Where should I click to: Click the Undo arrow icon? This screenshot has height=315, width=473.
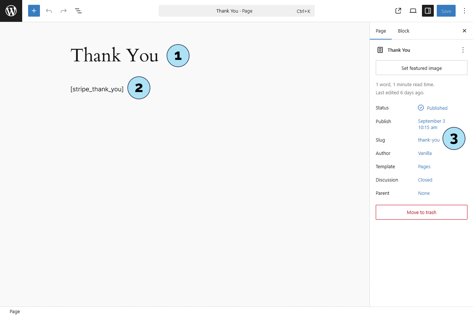[x=49, y=11]
